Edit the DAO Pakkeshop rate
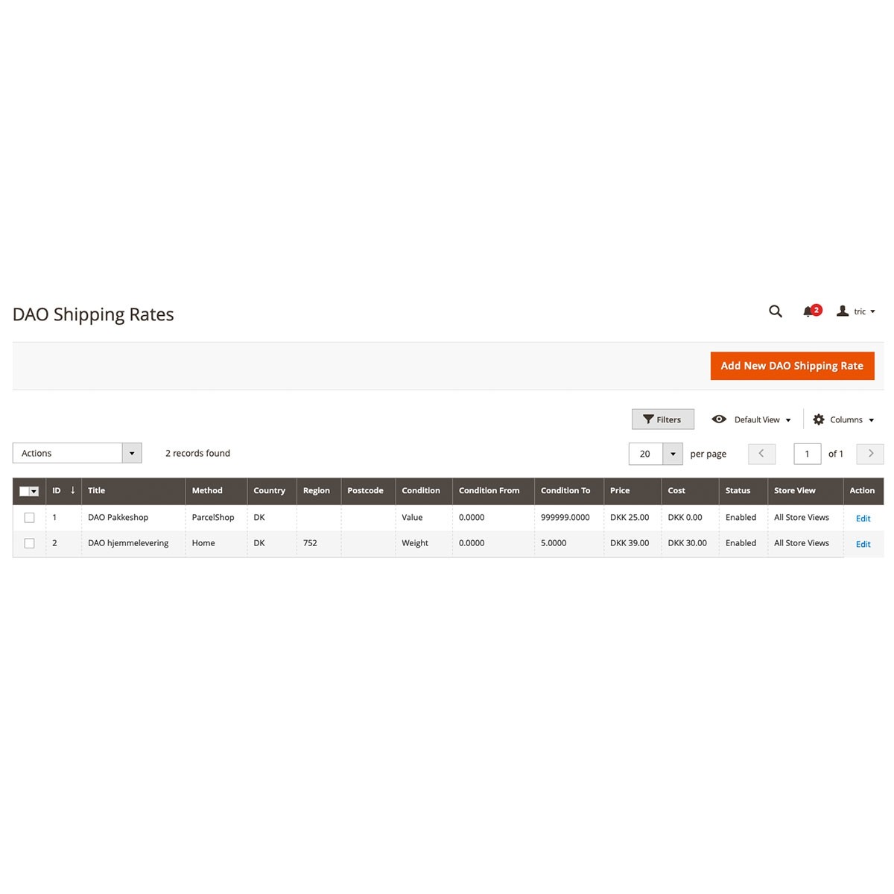Image resolution: width=894 pixels, height=894 pixels. pyautogui.click(x=863, y=519)
